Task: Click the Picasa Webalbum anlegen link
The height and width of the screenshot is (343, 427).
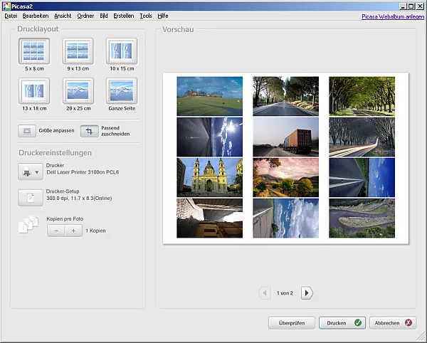Action: coord(391,15)
